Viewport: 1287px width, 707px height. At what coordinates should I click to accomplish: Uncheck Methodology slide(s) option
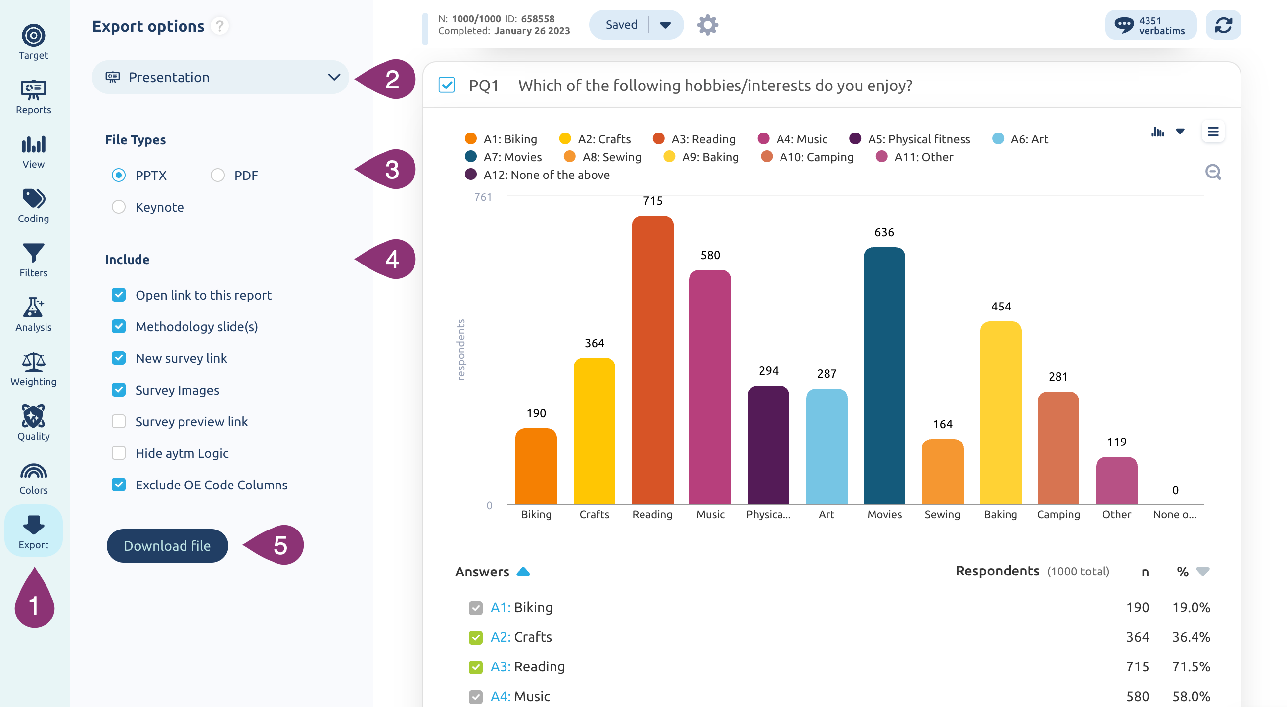[x=119, y=326]
